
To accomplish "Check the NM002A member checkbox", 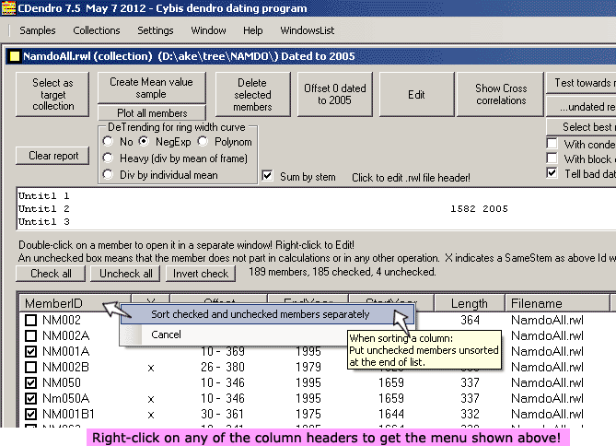I will tap(30, 335).
